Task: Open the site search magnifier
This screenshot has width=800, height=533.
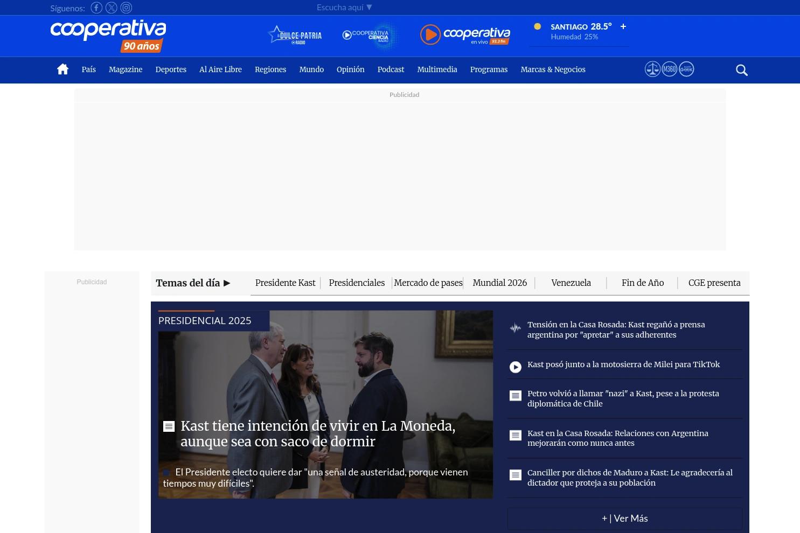Action: (742, 70)
